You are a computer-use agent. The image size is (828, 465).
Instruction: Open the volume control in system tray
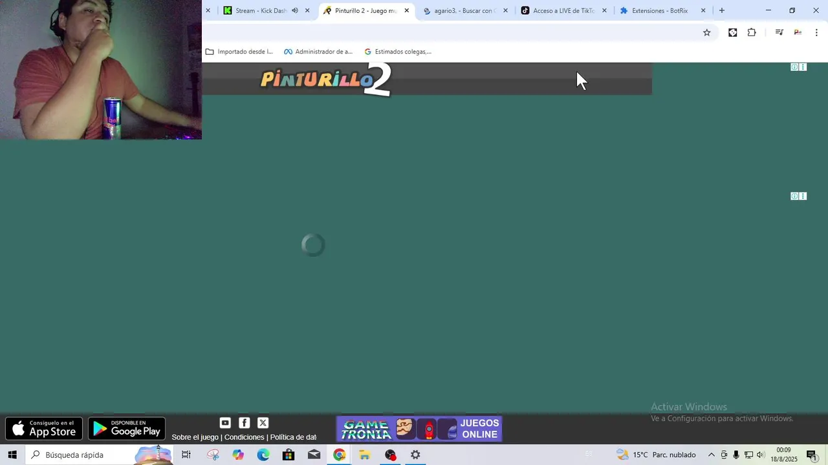click(x=761, y=455)
